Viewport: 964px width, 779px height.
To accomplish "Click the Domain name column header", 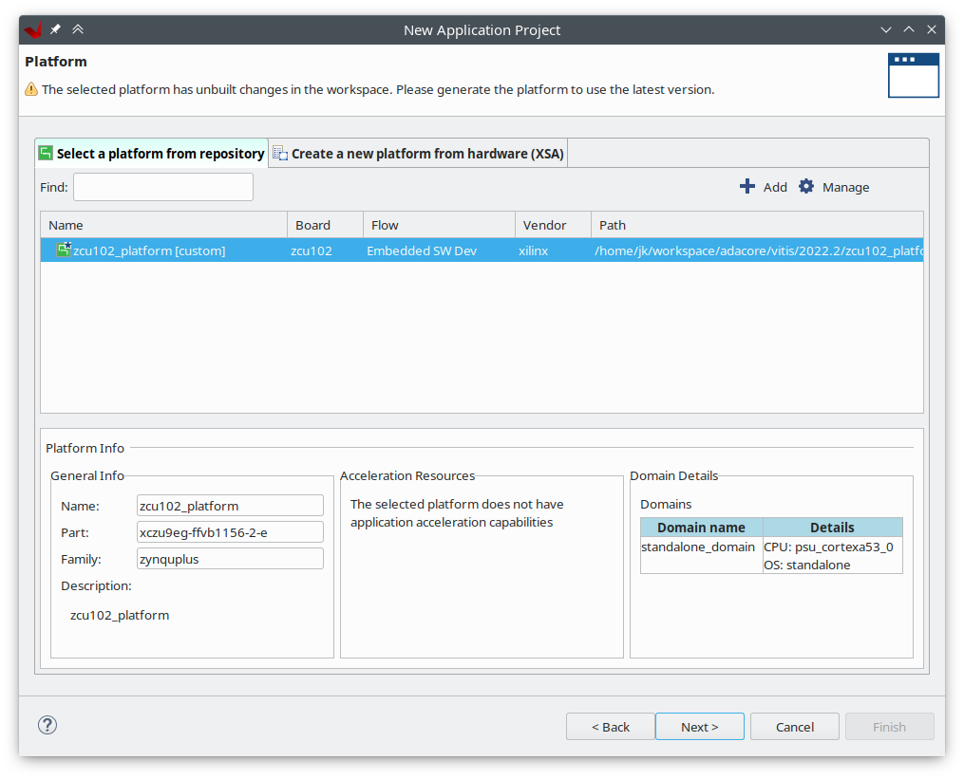I will [702, 528].
